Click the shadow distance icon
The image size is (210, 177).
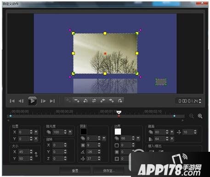tap(83, 159)
